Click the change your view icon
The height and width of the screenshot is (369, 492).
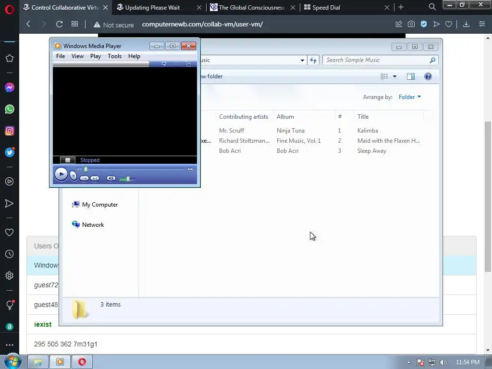point(384,76)
